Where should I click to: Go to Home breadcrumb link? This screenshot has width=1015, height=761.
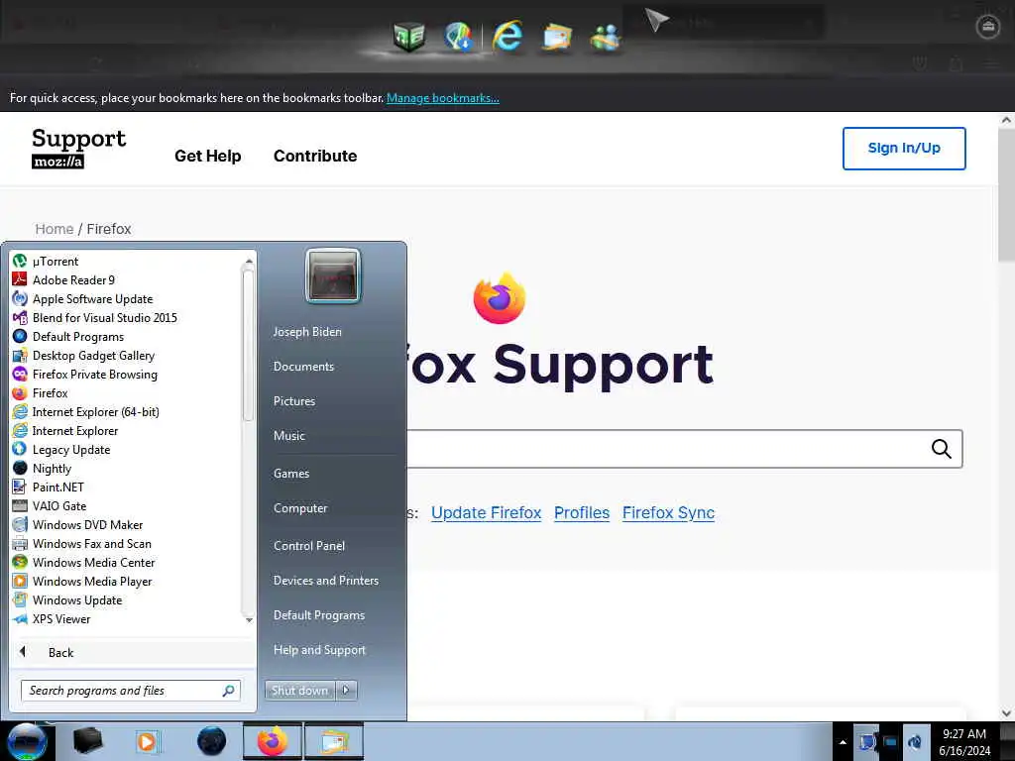pyautogui.click(x=55, y=229)
